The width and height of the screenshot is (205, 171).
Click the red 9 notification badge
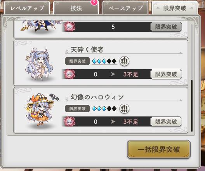[94, 2]
